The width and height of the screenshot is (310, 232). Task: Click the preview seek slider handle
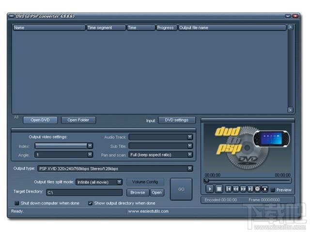207,180
